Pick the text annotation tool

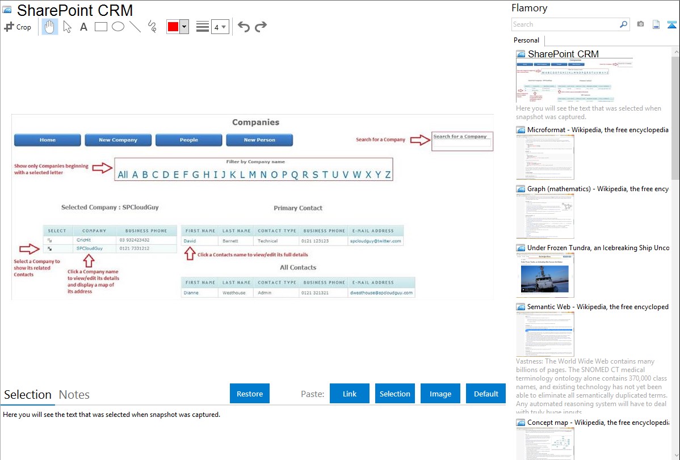point(83,27)
